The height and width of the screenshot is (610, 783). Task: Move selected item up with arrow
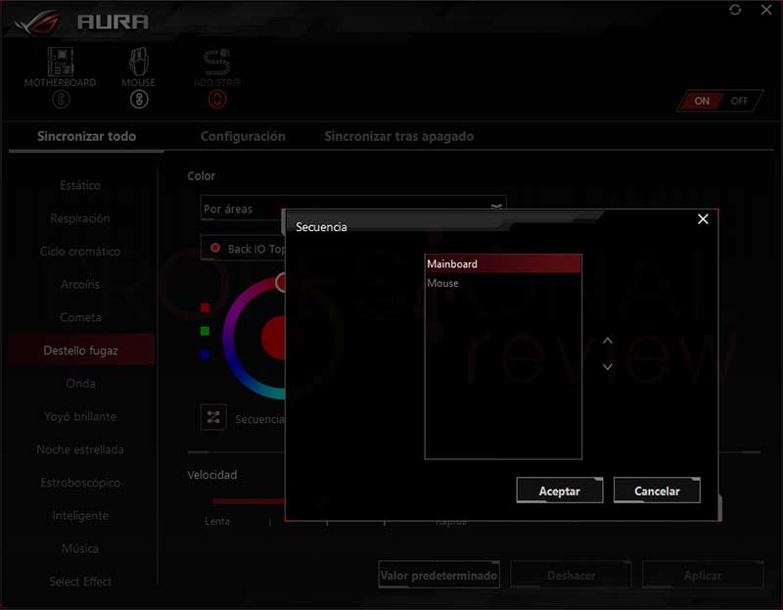(x=607, y=341)
